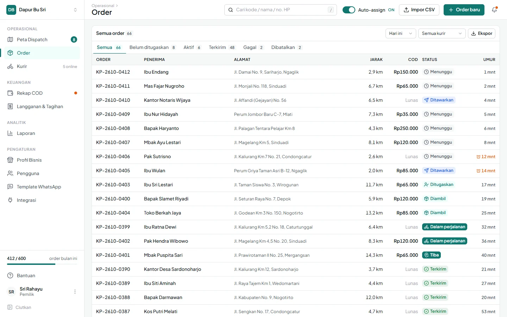Click the Kurir scooter icon in sidebar
The image size is (507, 317).
pyautogui.click(x=10, y=66)
